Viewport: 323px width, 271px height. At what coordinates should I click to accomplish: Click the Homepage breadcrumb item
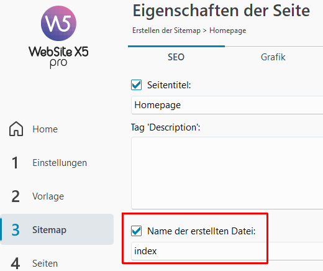point(228,30)
